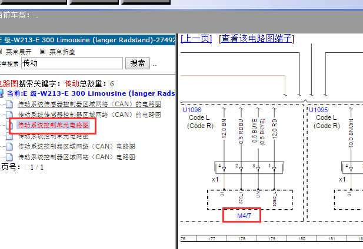Go back via the 上一页 link
The width and height of the screenshot is (363, 249).
(196, 39)
